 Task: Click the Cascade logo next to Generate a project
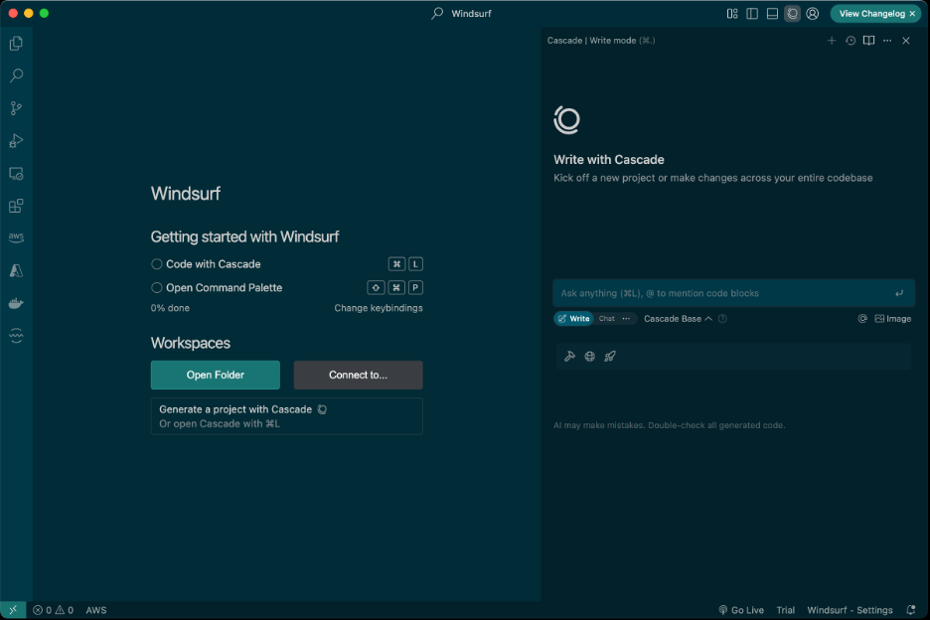(x=322, y=409)
